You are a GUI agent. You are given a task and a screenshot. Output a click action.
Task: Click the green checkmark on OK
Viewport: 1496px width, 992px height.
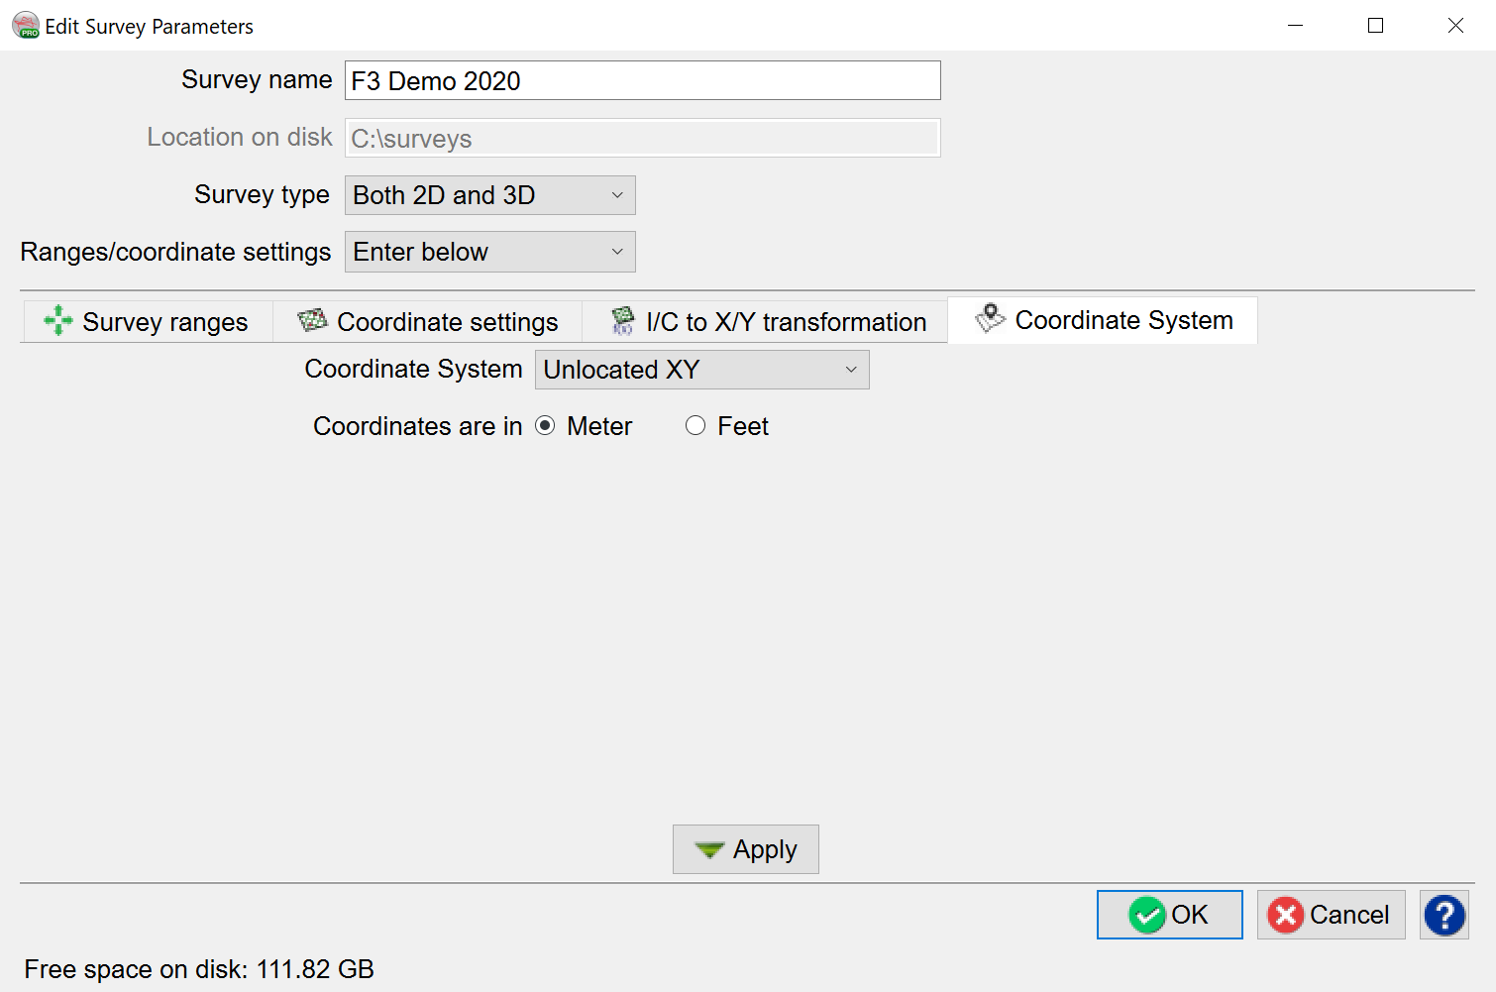point(1147,915)
